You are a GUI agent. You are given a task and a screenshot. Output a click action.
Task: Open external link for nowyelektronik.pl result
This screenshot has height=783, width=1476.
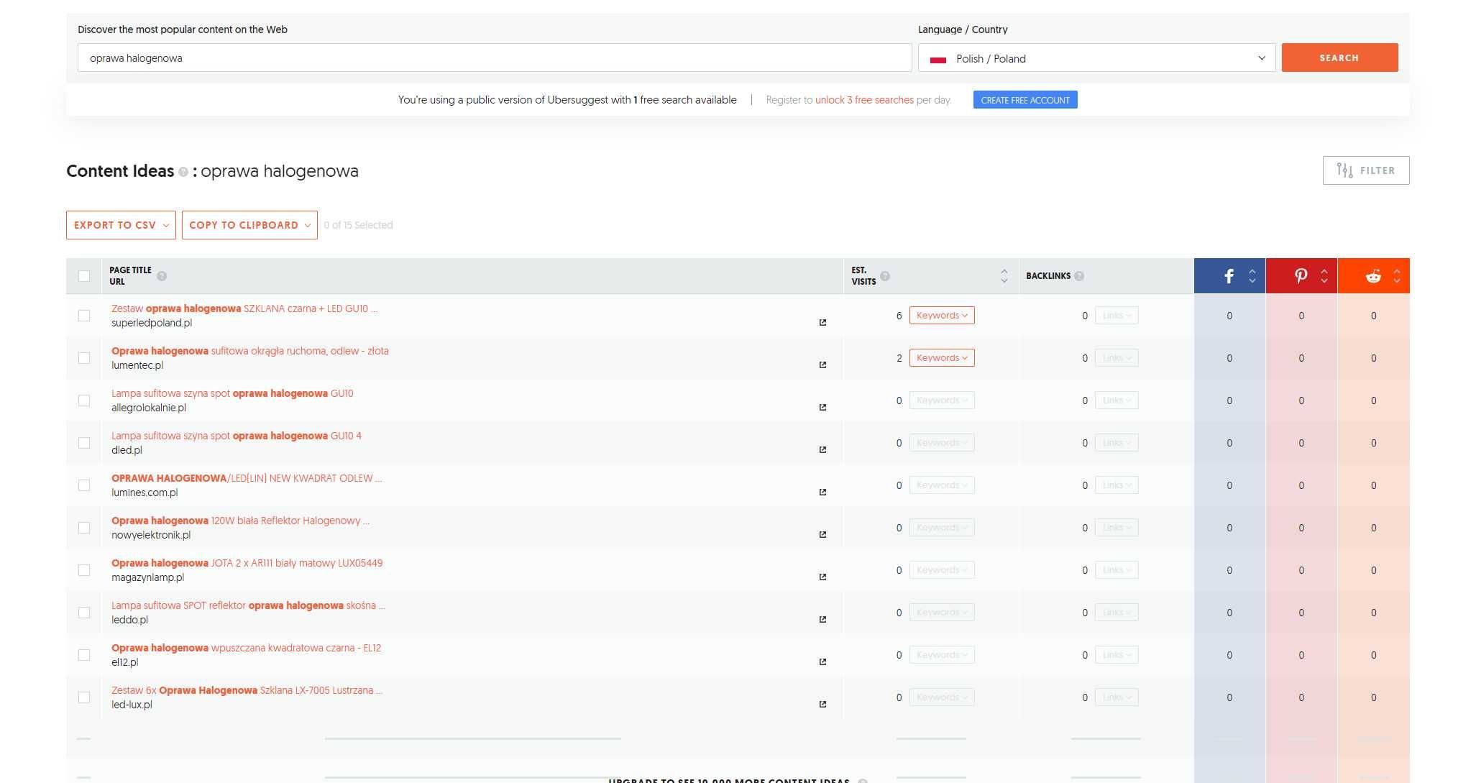tap(822, 535)
